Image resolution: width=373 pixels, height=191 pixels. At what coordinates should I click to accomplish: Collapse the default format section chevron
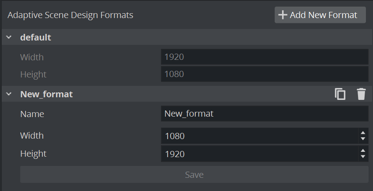pyautogui.click(x=9, y=38)
